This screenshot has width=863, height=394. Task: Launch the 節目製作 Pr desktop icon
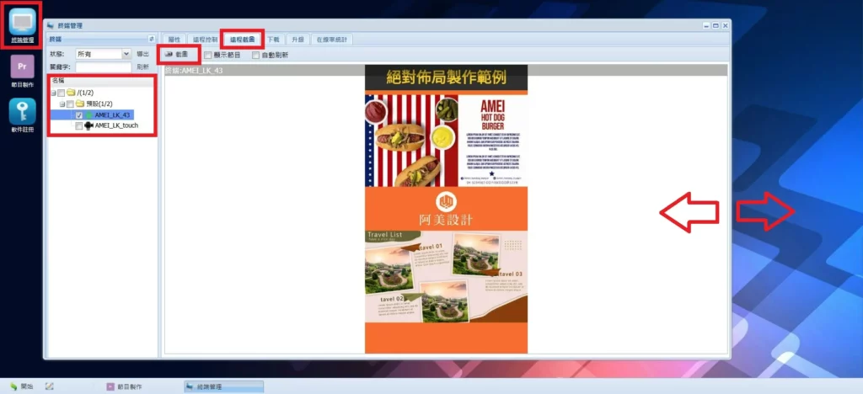click(22, 67)
